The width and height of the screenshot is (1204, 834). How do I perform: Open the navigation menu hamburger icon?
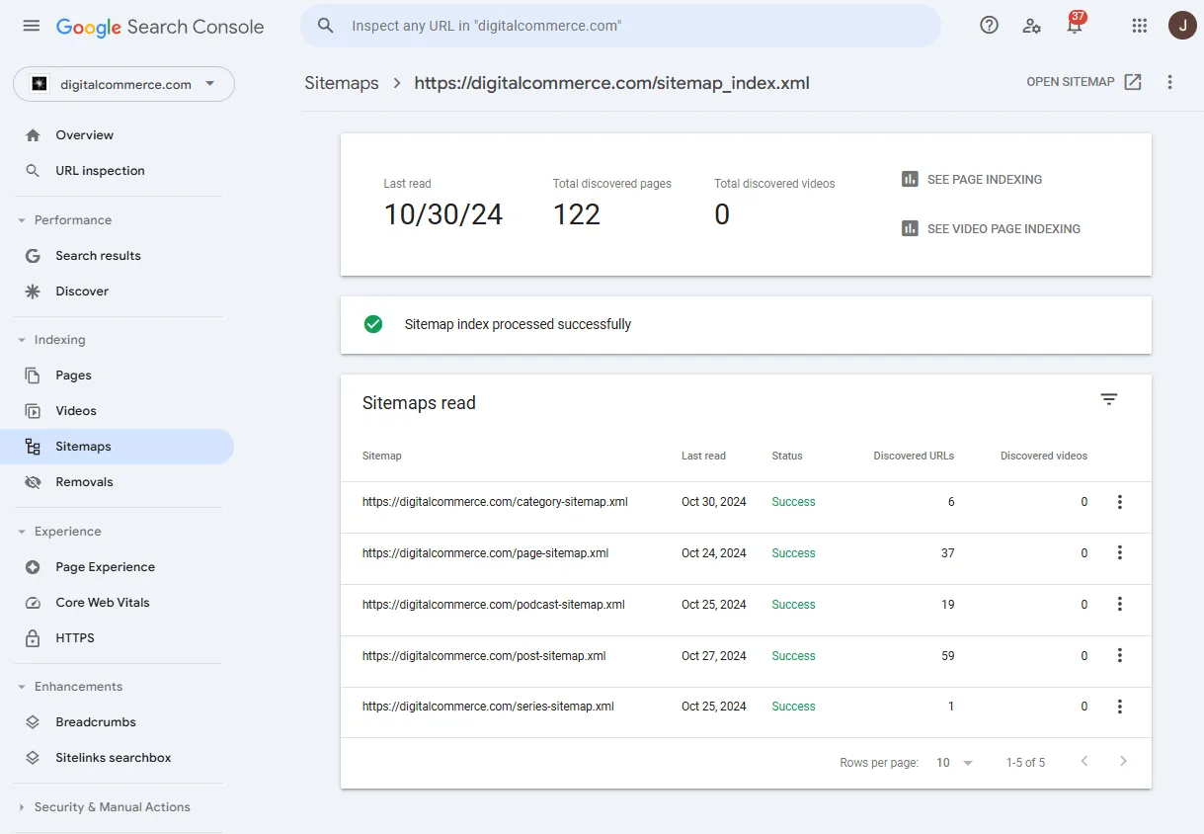(31, 26)
